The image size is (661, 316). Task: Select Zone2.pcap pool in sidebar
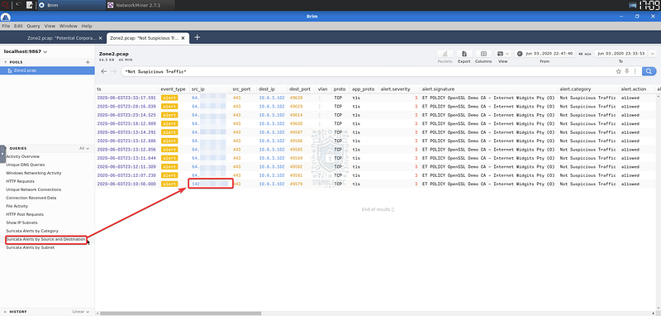(47, 70)
